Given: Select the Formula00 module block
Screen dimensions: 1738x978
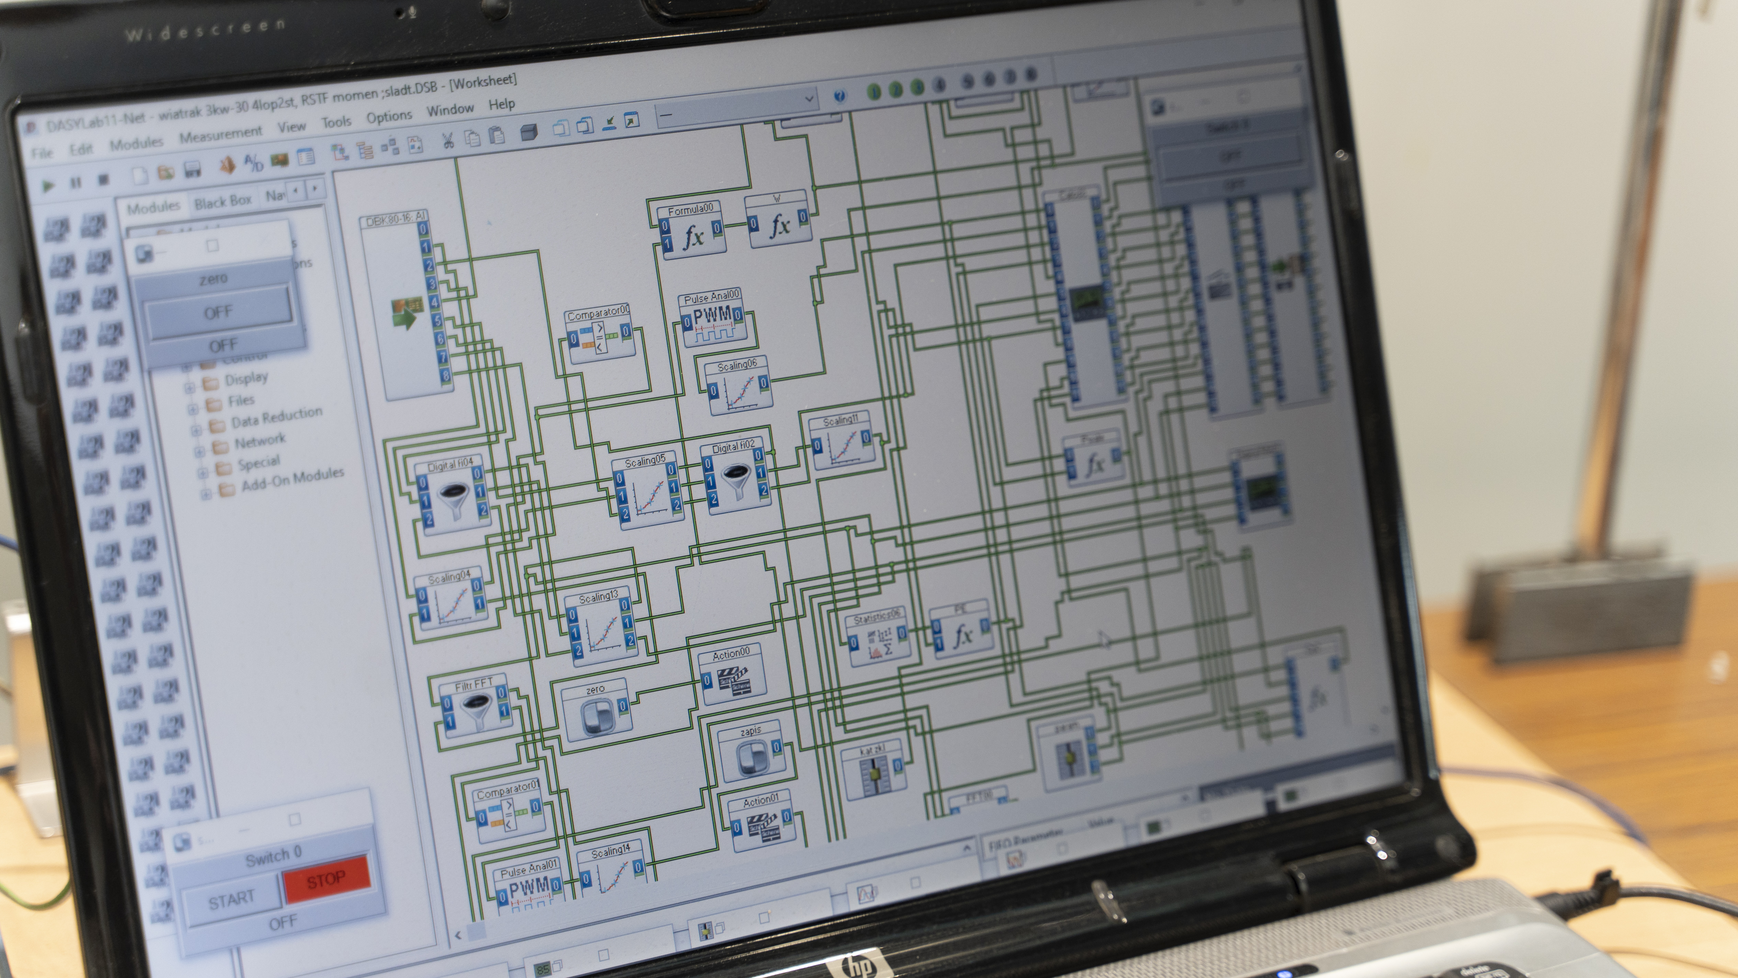Looking at the screenshot, I should 692,229.
